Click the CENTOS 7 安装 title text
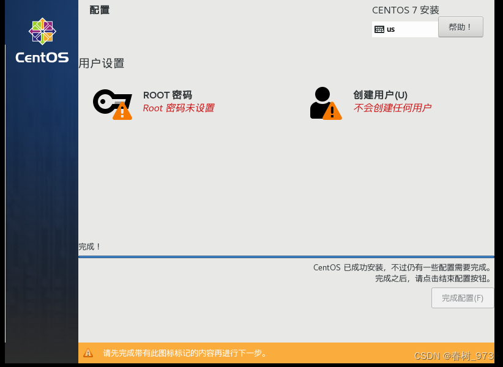503x367 pixels. click(406, 10)
